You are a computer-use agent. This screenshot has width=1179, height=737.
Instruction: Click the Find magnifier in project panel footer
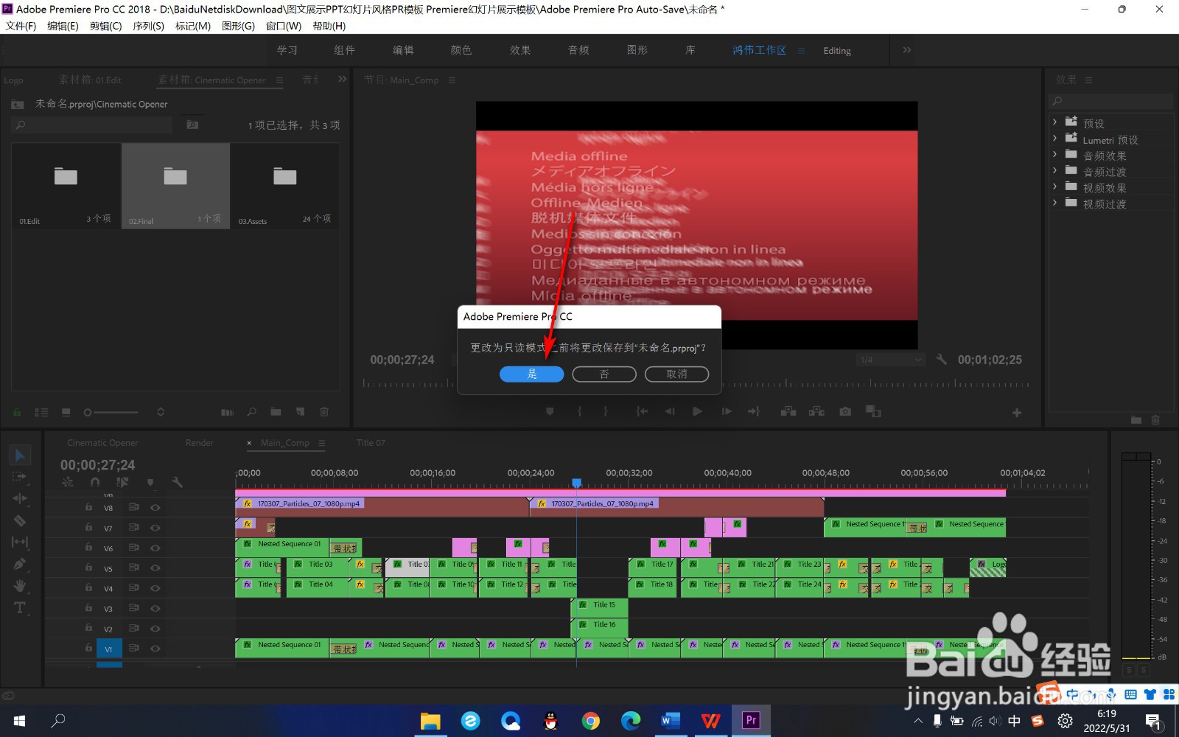[x=251, y=412]
